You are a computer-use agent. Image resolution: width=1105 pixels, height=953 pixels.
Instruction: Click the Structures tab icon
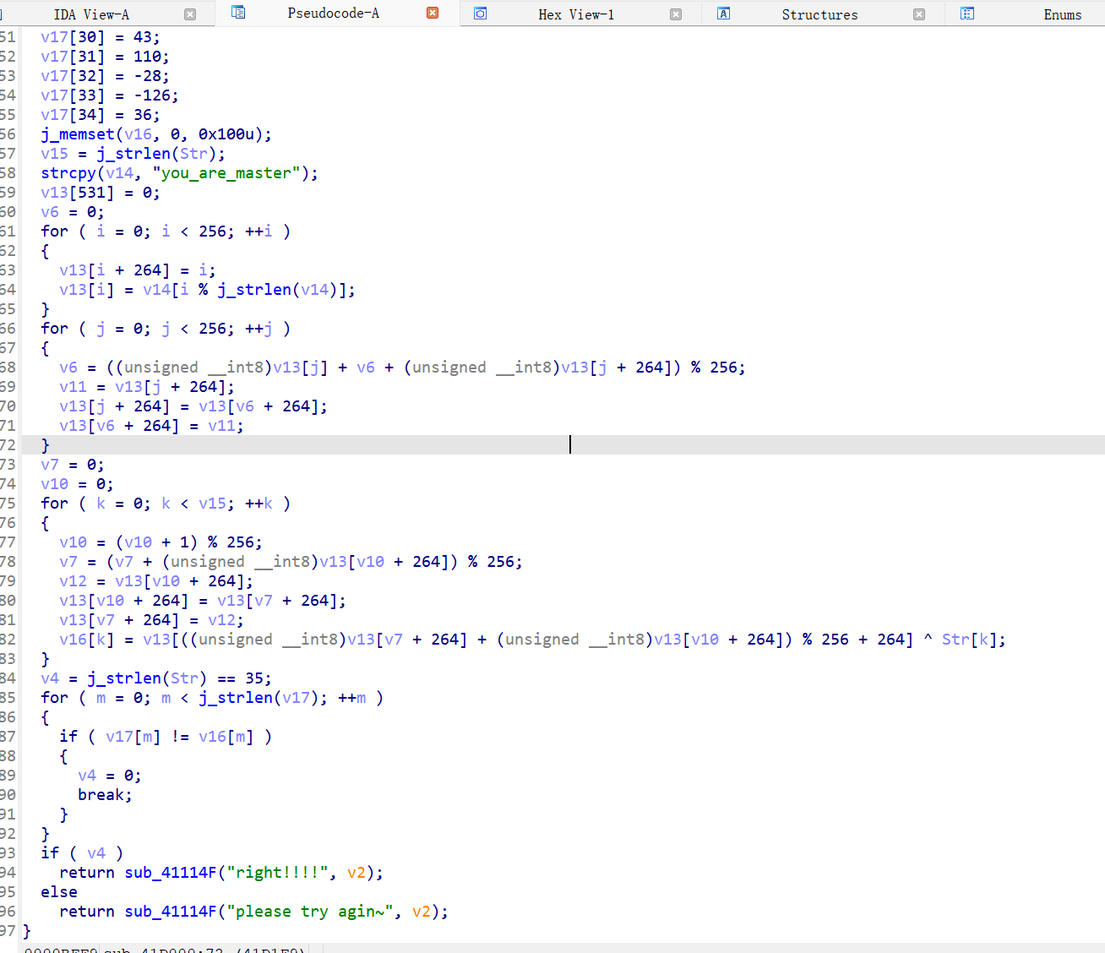tap(723, 14)
